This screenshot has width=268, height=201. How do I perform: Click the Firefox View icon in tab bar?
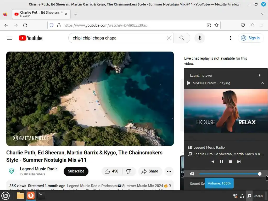[5, 14]
